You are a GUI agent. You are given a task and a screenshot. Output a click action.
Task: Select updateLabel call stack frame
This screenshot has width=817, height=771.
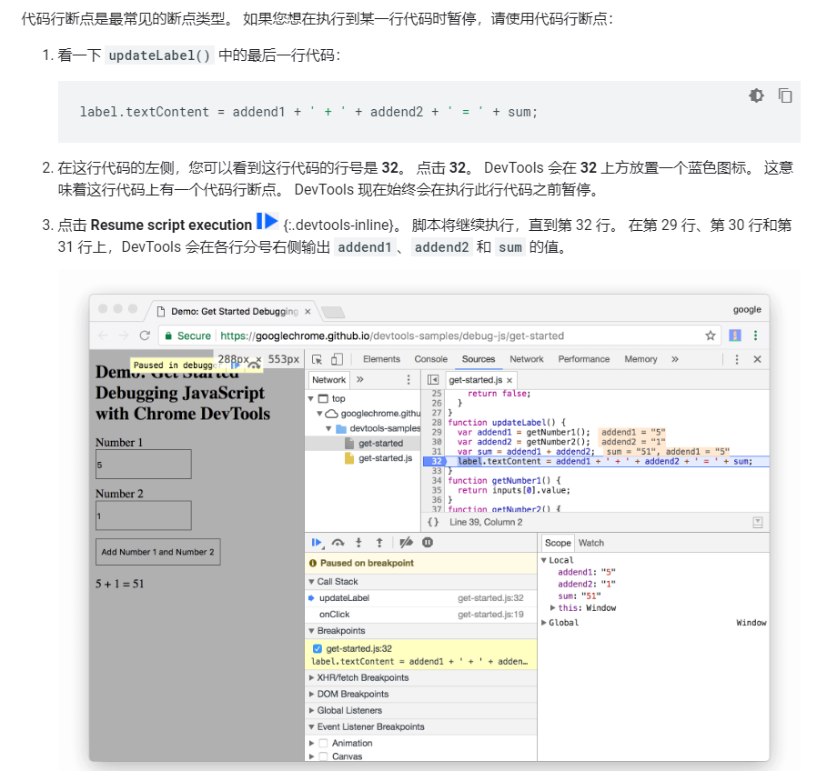tap(421, 598)
